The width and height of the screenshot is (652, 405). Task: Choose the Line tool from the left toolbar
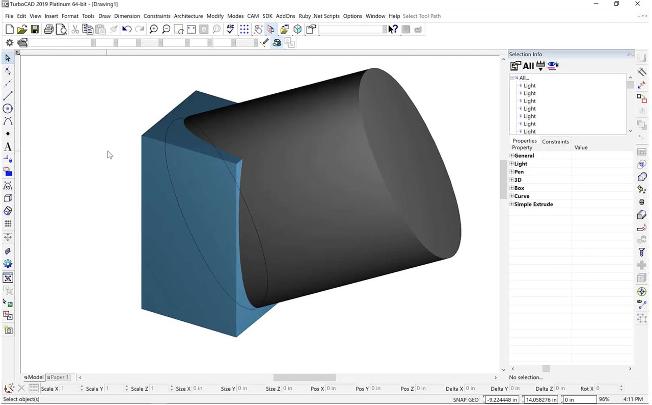point(8,95)
